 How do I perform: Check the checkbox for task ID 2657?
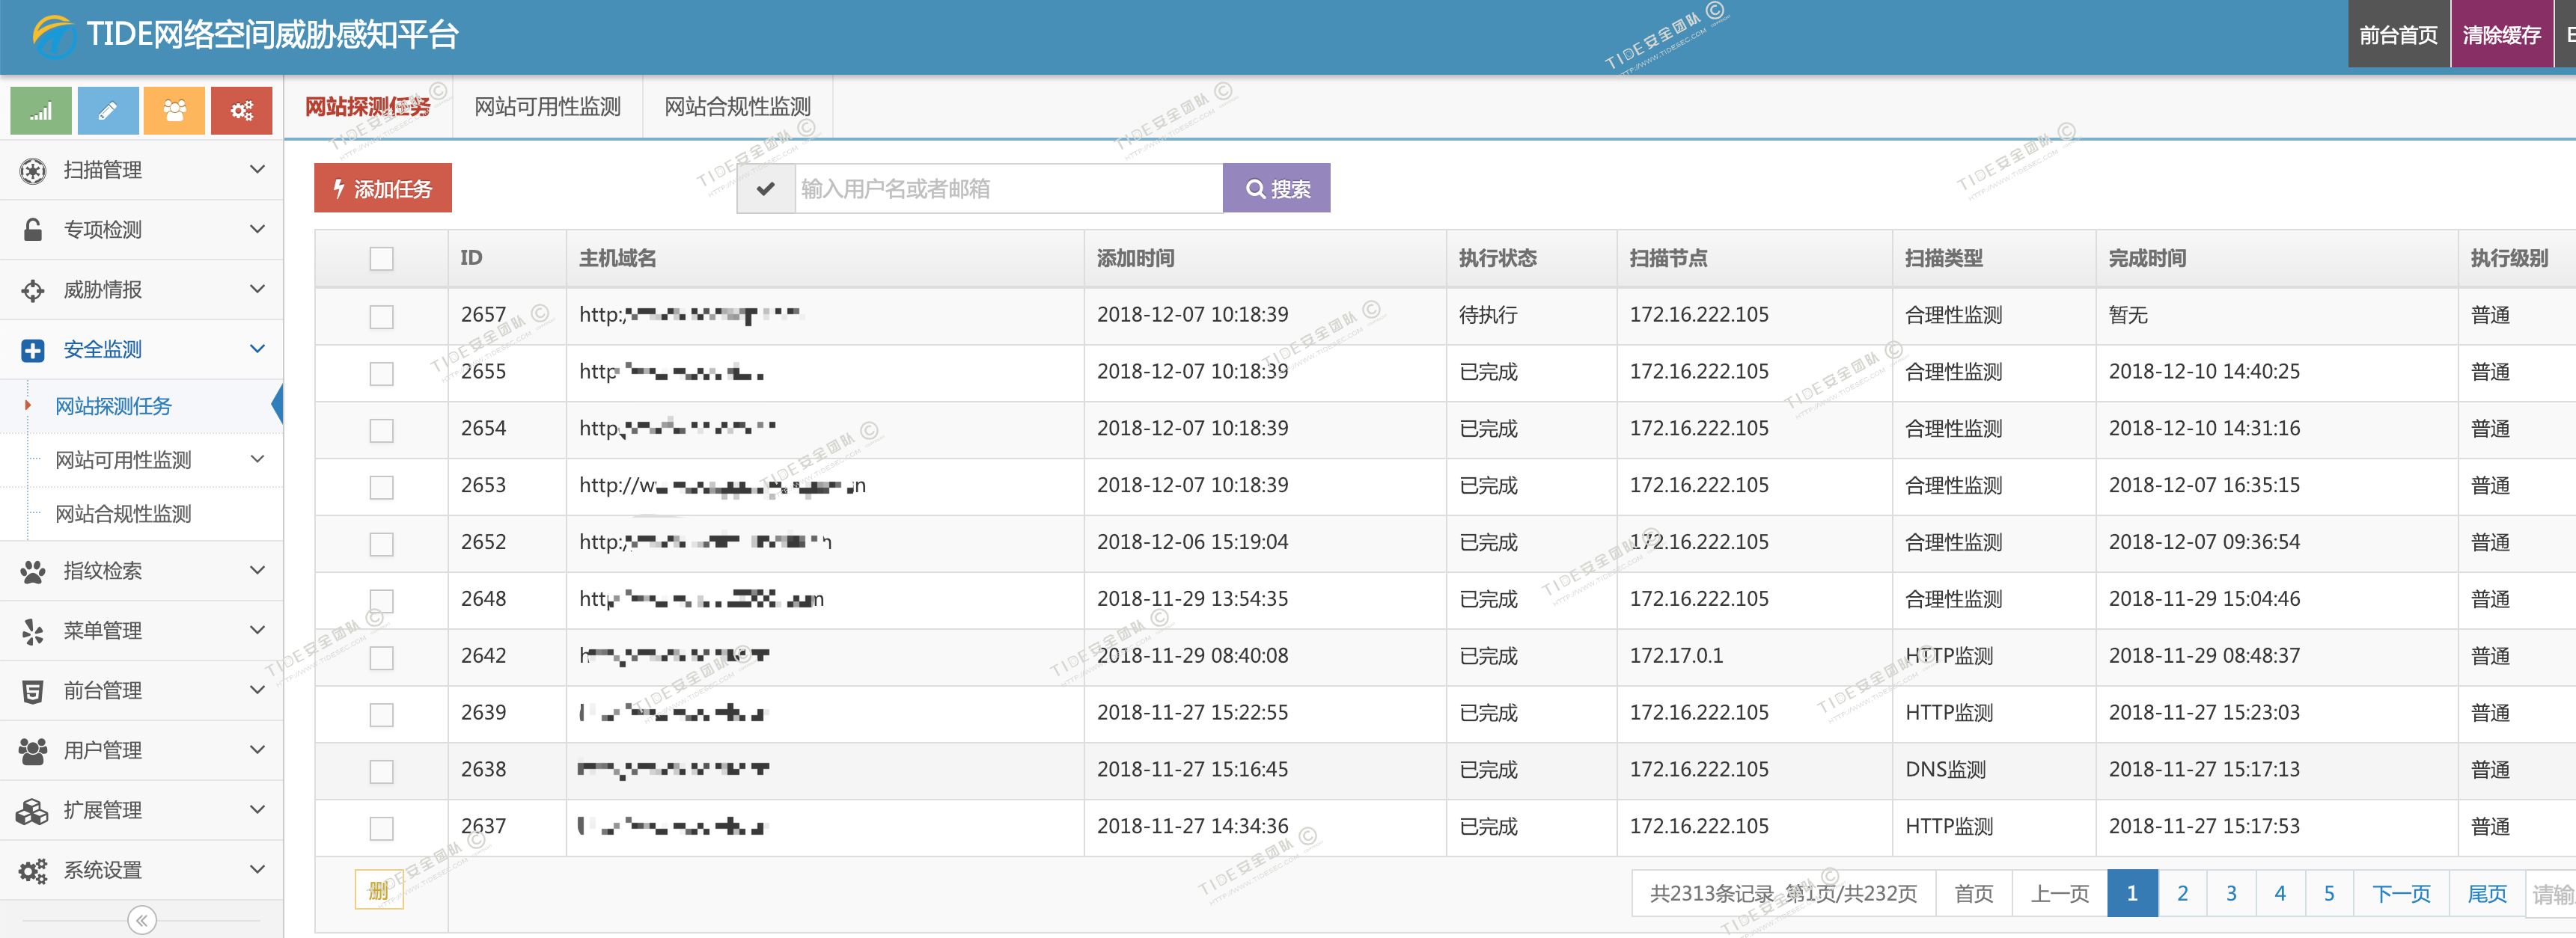pyautogui.click(x=381, y=316)
